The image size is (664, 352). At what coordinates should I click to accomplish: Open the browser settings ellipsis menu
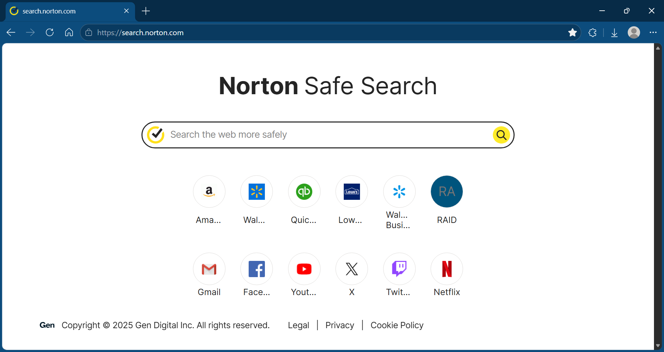[x=653, y=32]
